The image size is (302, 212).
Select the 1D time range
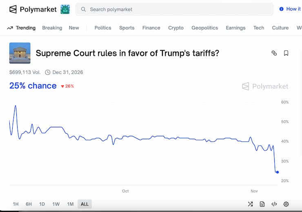pos(42,204)
